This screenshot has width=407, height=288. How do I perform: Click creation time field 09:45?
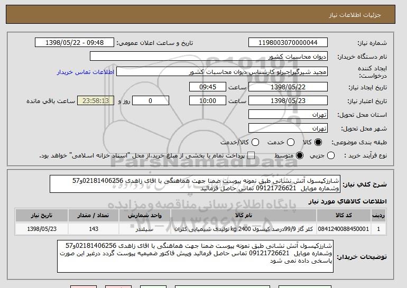point(208,87)
